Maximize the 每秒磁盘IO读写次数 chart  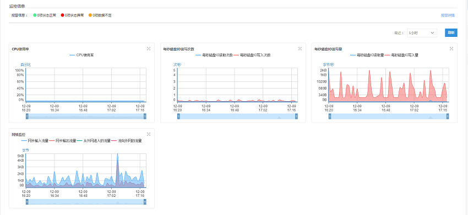(x=300, y=48)
